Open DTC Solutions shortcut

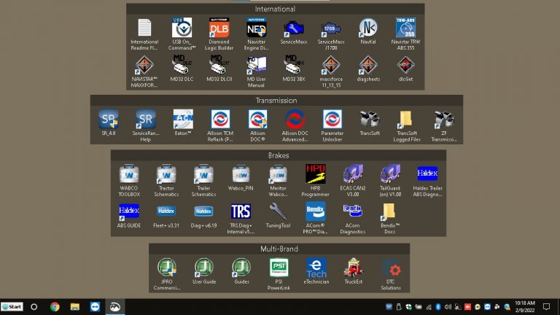coord(391,268)
